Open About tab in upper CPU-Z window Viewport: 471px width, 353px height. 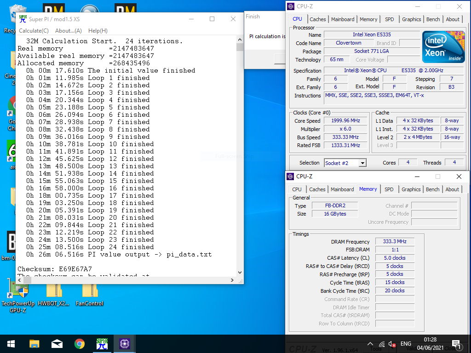tap(453, 19)
